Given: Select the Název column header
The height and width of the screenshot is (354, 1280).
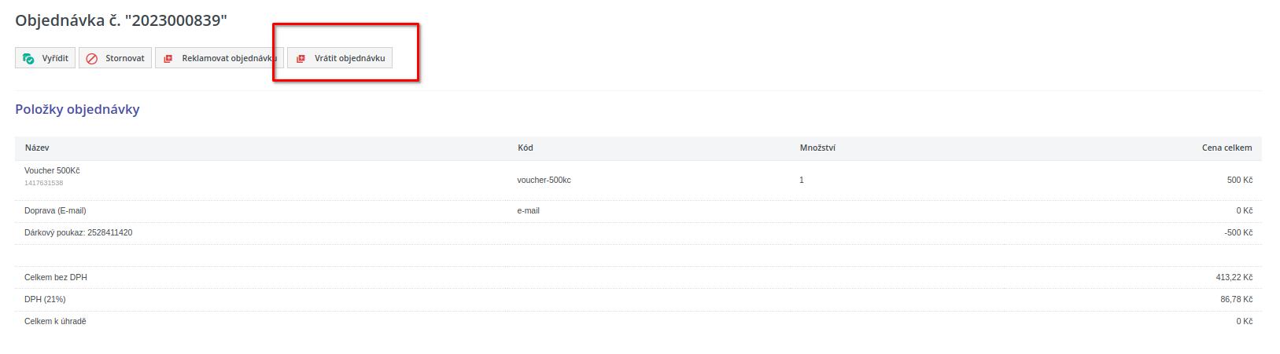Looking at the screenshot, I should point(37,148).
